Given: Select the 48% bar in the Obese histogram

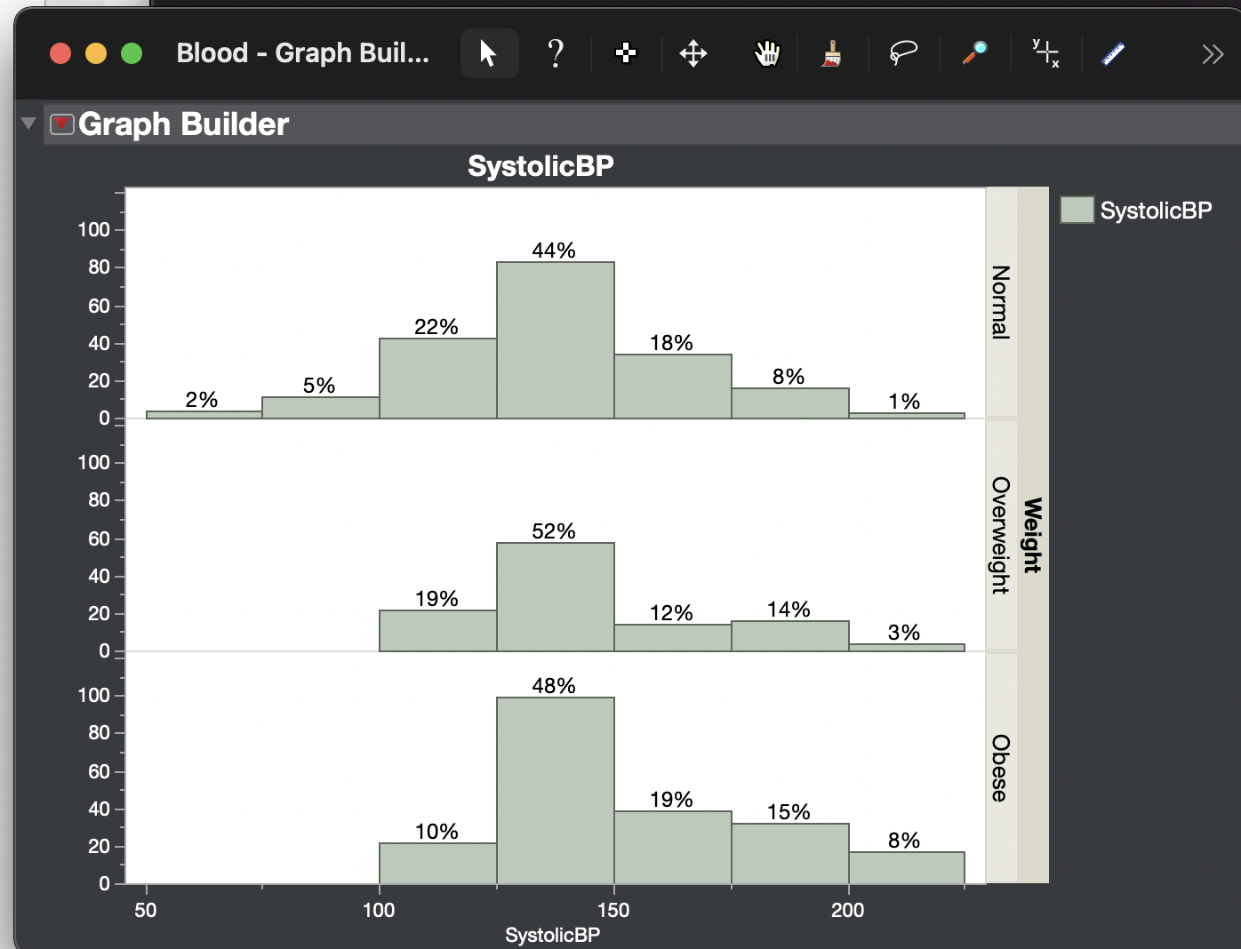Looking at the screenshot, I should [x=555, y=791].
